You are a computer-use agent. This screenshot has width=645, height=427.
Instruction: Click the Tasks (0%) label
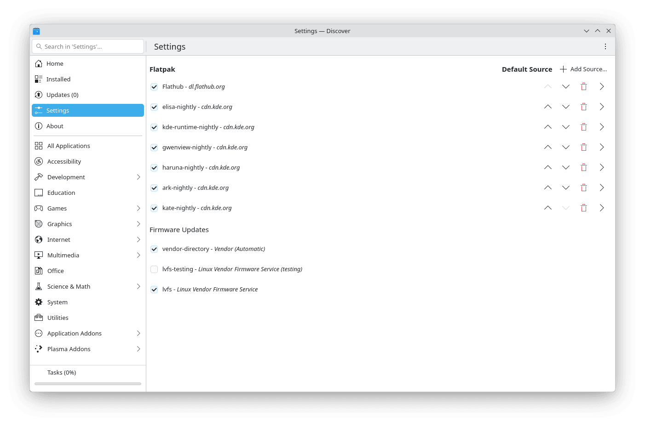pos(62,372)
